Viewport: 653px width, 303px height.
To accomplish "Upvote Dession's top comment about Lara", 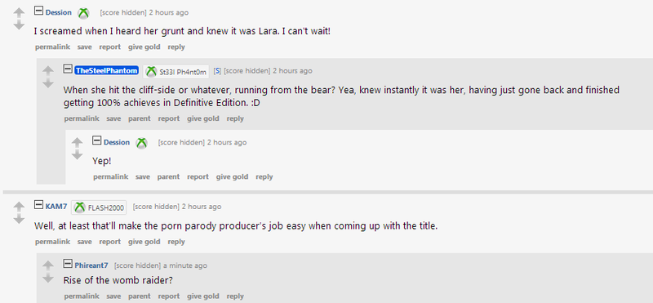I will point(19,12).
